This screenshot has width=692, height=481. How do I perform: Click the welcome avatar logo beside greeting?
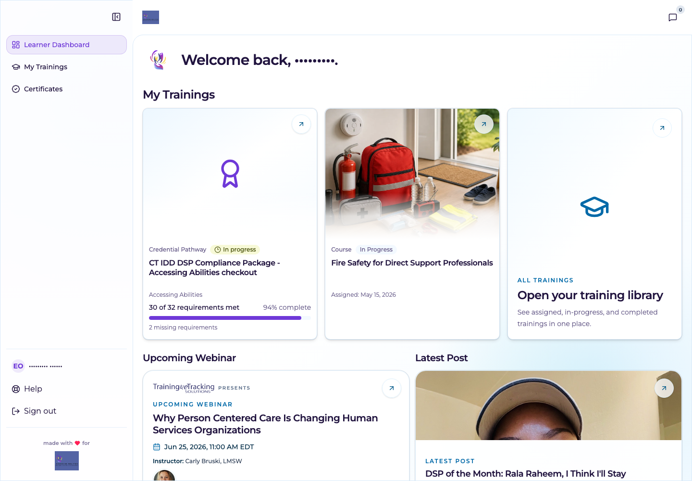[158, 60]
